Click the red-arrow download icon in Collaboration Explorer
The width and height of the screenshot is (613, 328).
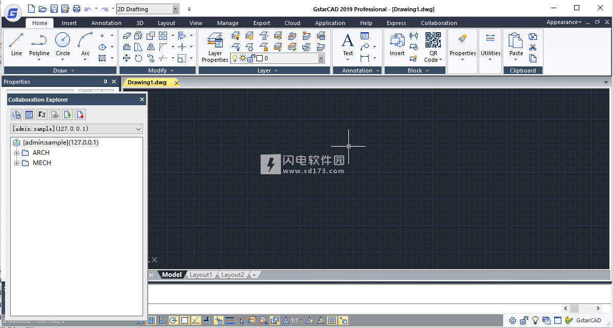click(x=80, y=114)
